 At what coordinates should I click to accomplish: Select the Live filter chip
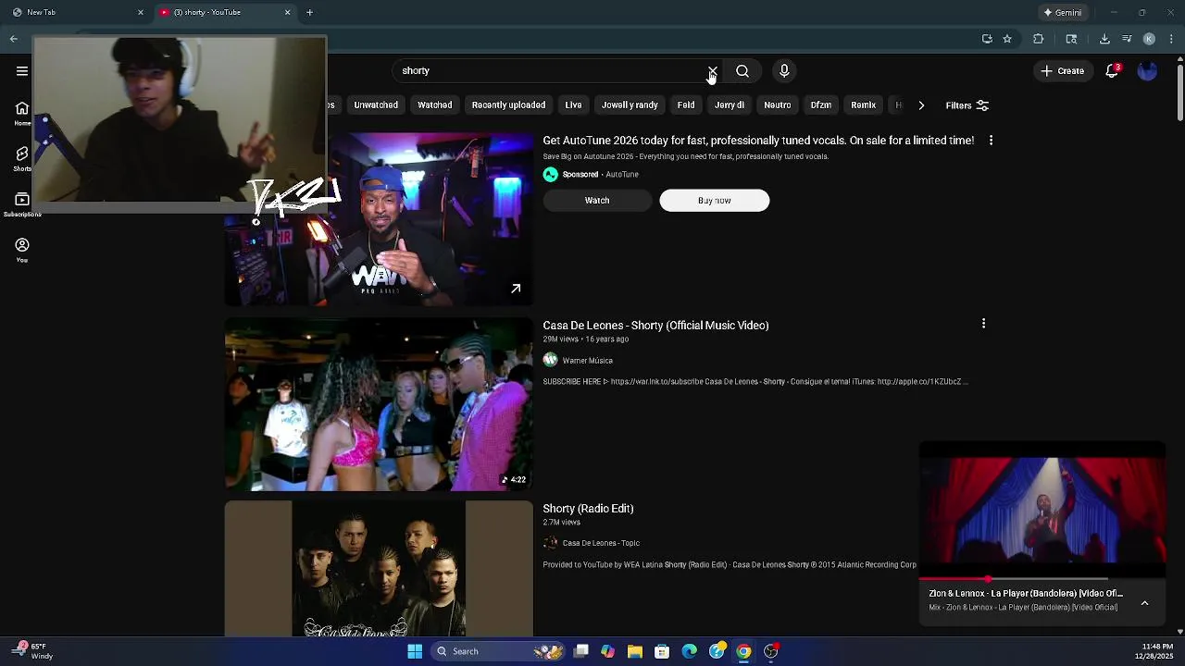[x=573, y=105]
